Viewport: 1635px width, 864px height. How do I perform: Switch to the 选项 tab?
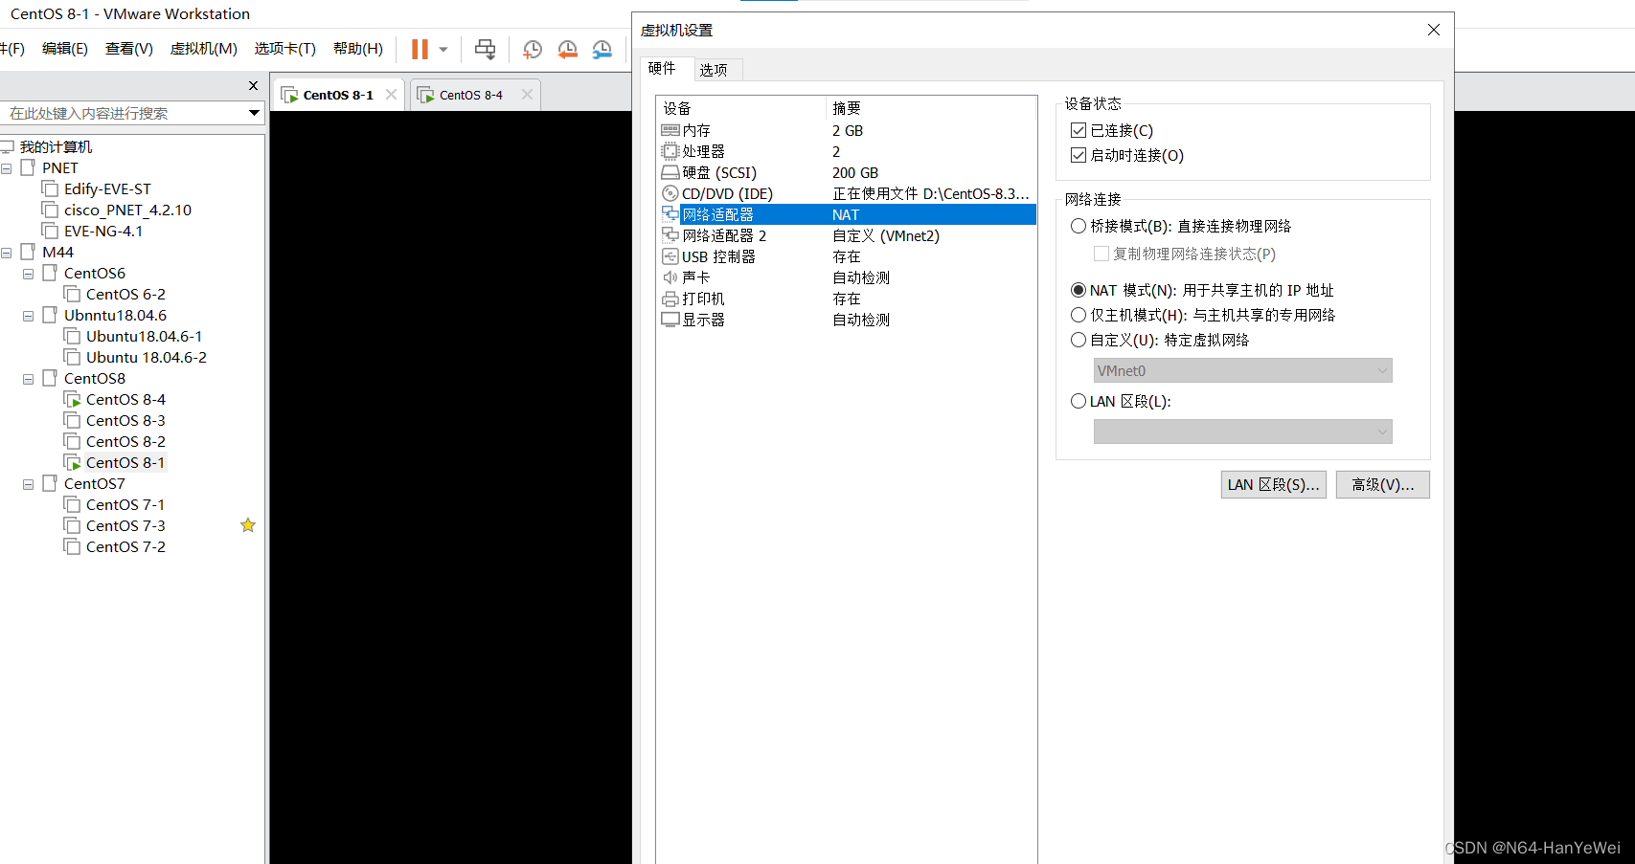tap(715, 69)
